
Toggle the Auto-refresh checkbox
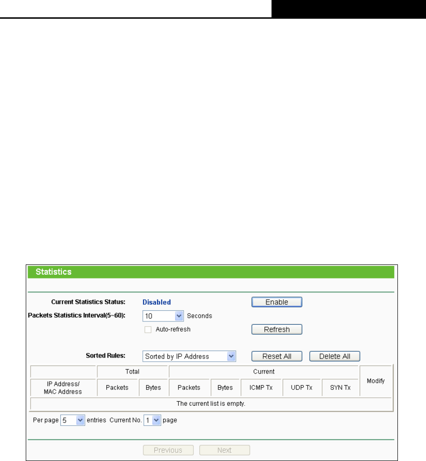(148, 329)
